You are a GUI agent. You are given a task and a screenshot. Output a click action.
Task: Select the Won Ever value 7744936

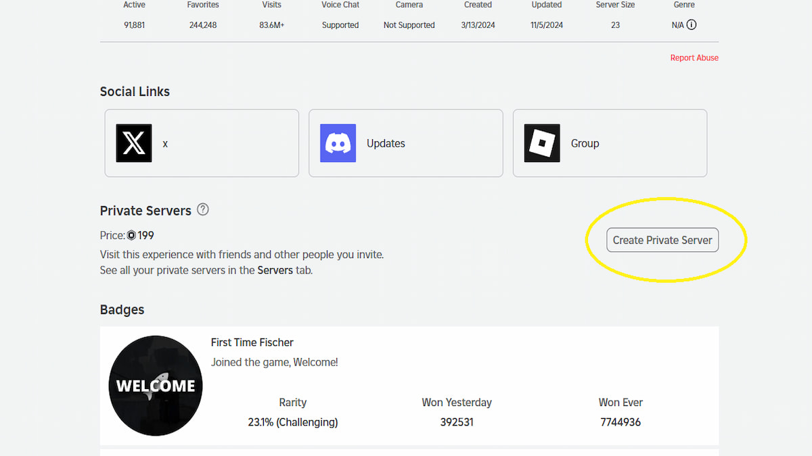(621, 422)
